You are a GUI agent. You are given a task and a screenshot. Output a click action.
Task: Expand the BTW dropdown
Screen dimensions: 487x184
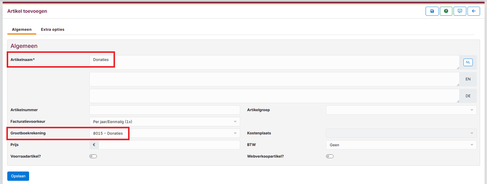[401, 145]
